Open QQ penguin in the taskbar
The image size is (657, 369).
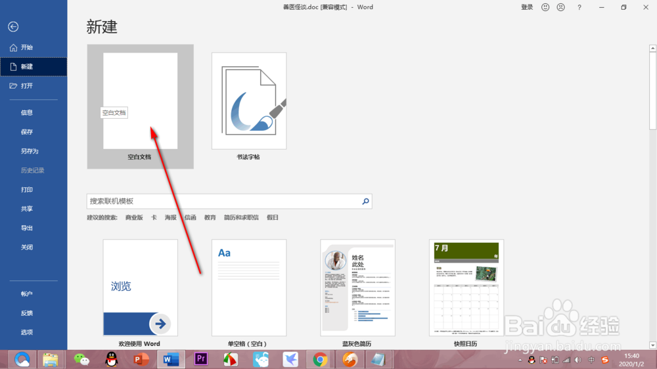(x=112, y=359)
